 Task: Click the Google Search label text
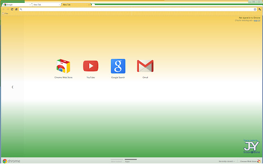118,77
